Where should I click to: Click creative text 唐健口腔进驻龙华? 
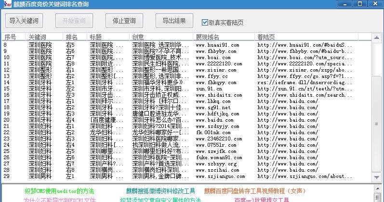(160, 114)
